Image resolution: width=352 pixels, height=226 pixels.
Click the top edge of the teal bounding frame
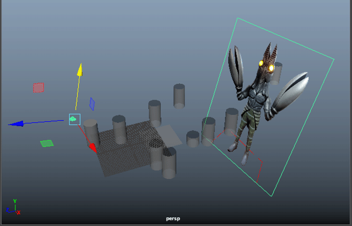(284, 38)
